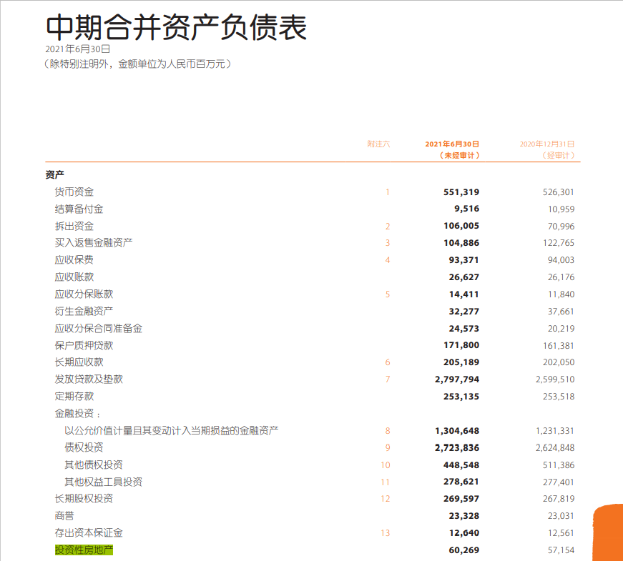This screenshot has height=561, width=623.
Task: Click the 长期应收款 row label
Action: (79, 362)
